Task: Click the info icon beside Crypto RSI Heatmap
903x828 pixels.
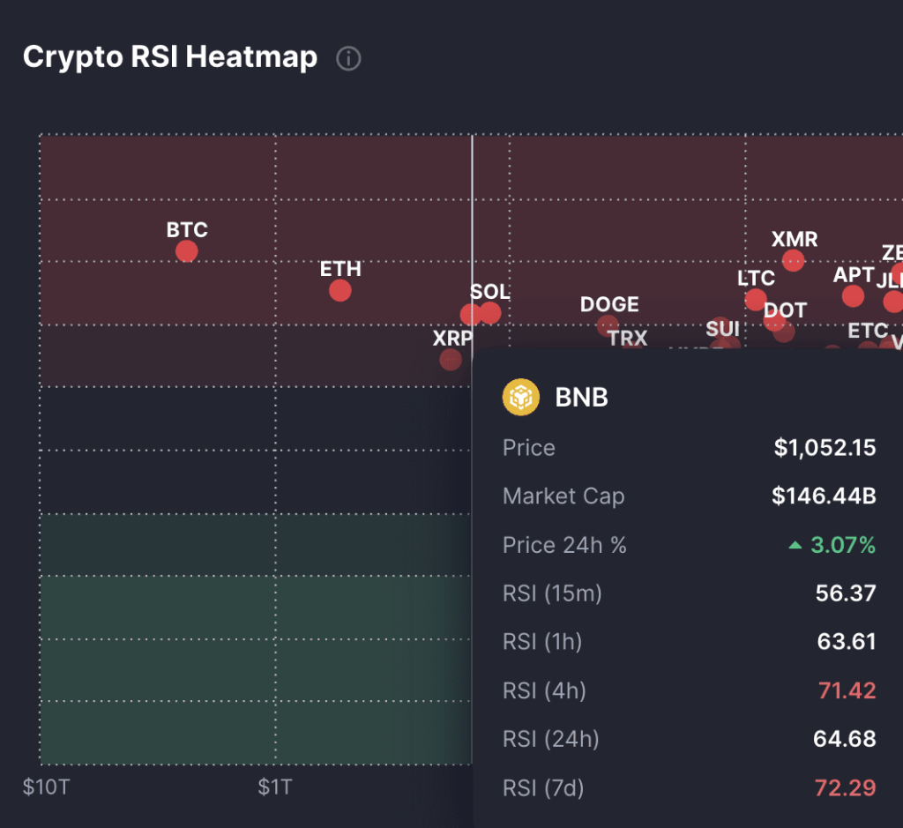Action: pos(348,59)
